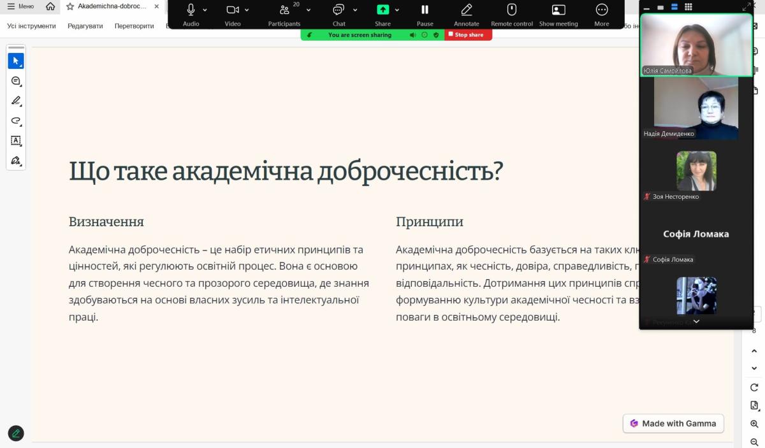Click the red Stop share button
The width and height of the screenshot is (765, 448).
click(x=469, y=35)
